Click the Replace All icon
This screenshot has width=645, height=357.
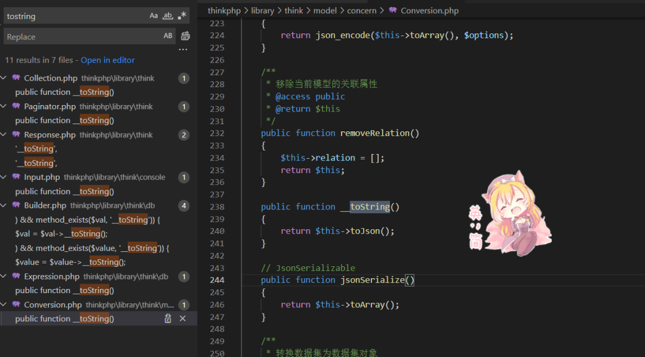[186, 36]
